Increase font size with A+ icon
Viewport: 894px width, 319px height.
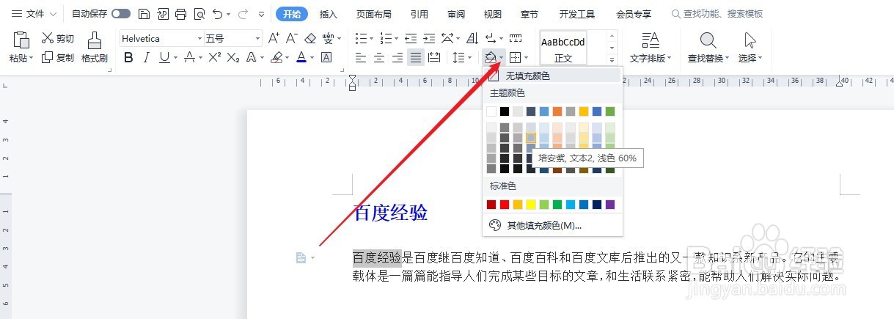(x=274, y=38)
